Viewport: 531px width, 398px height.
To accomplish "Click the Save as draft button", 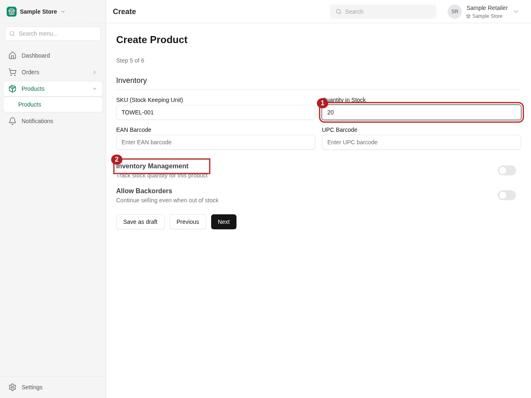I will point(140,222).
